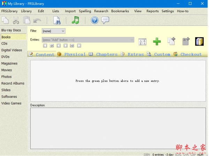This screenshot has height=156, width=209.
Task: Go to last entry navigation arrow
Action: coord(79,46)
